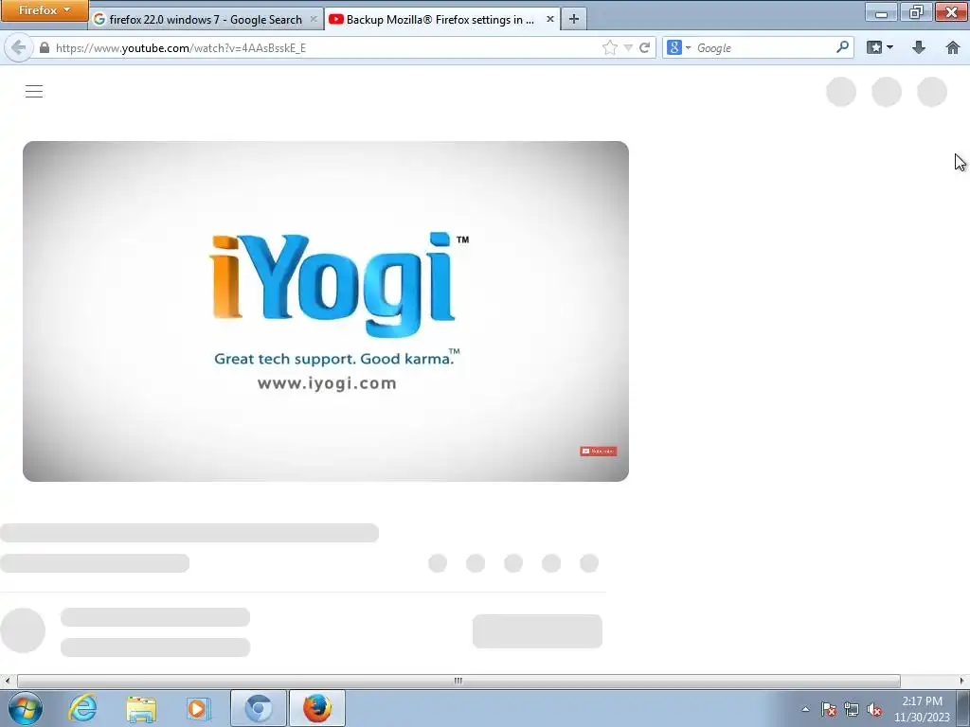Screen dimensions: 970x727
Task: Open the Windows Start button
Action: click(26, 708)
